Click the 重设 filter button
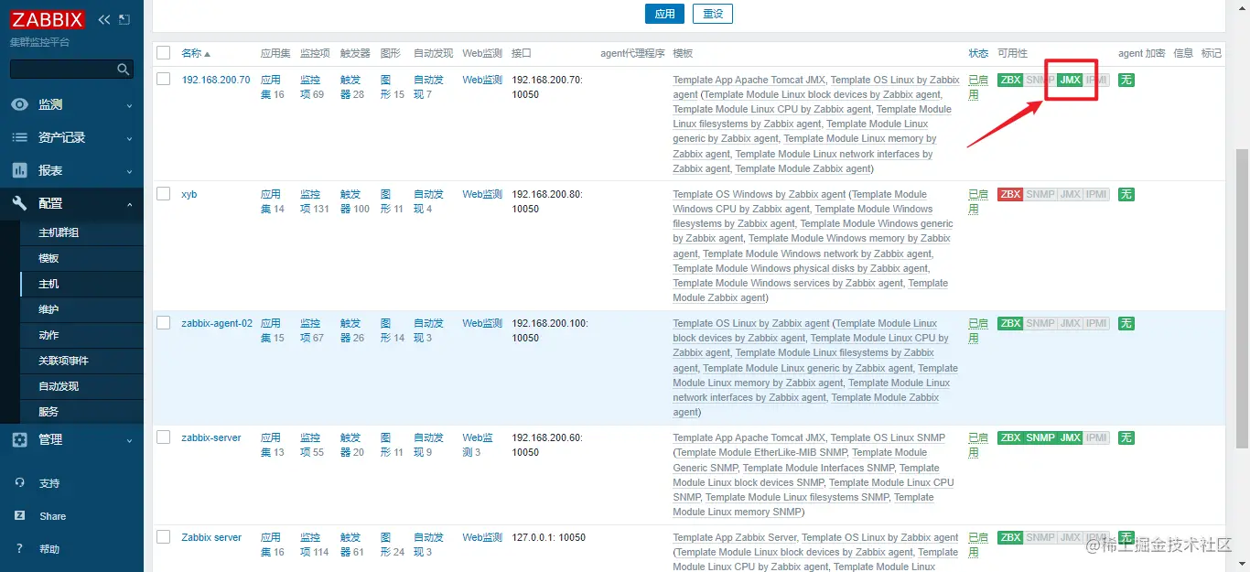The width and height of the screenshot is (1250, 572). pos(713,14)
